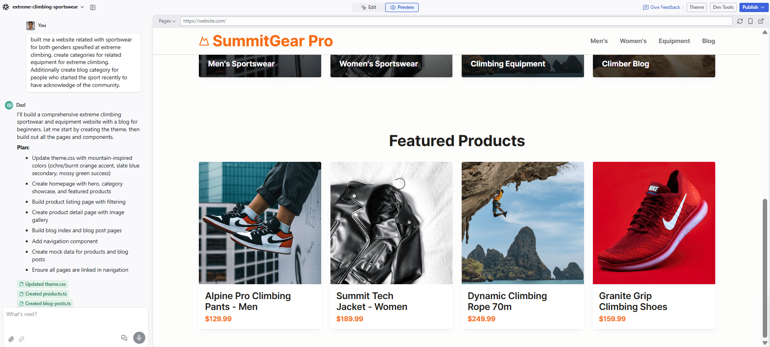Click the paperclip attach file icon
Screen dimensions: 770x347
tap(11, 339)
